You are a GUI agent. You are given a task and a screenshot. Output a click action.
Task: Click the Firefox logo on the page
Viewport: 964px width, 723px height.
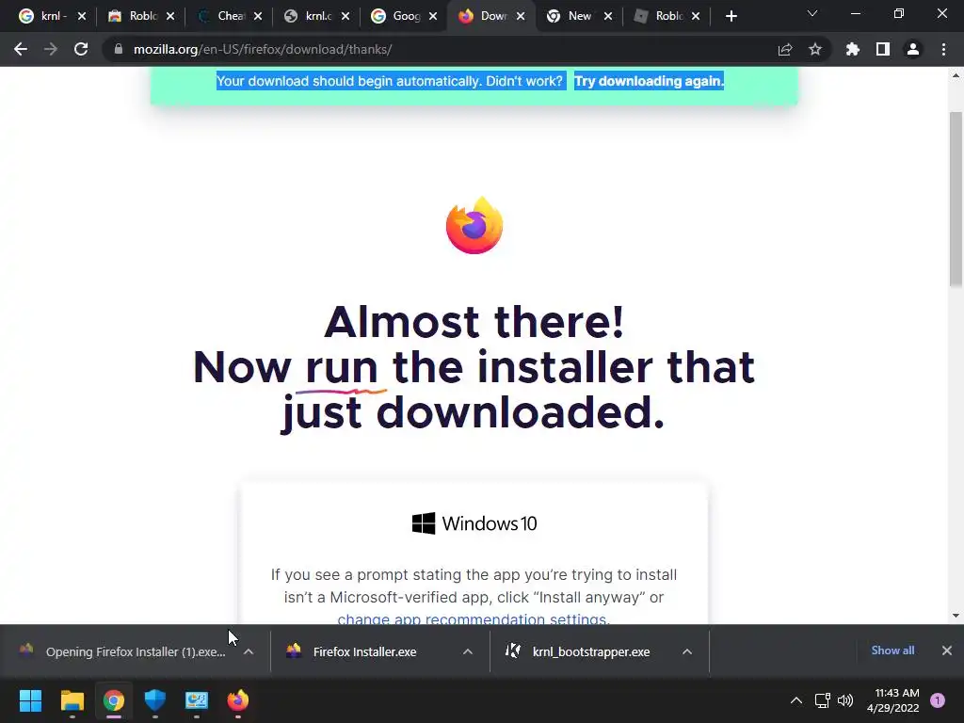(474, 226)
